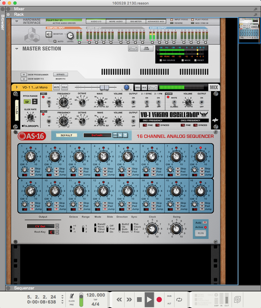Toggle OSC1 output on/off switch
261x308 pixels.
pyautogui.click(x=133, y=102)
